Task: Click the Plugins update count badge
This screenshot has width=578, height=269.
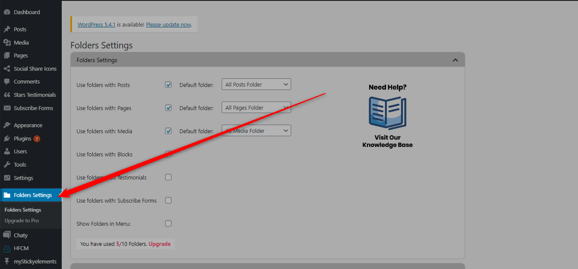Action: [x=37, y=139]
